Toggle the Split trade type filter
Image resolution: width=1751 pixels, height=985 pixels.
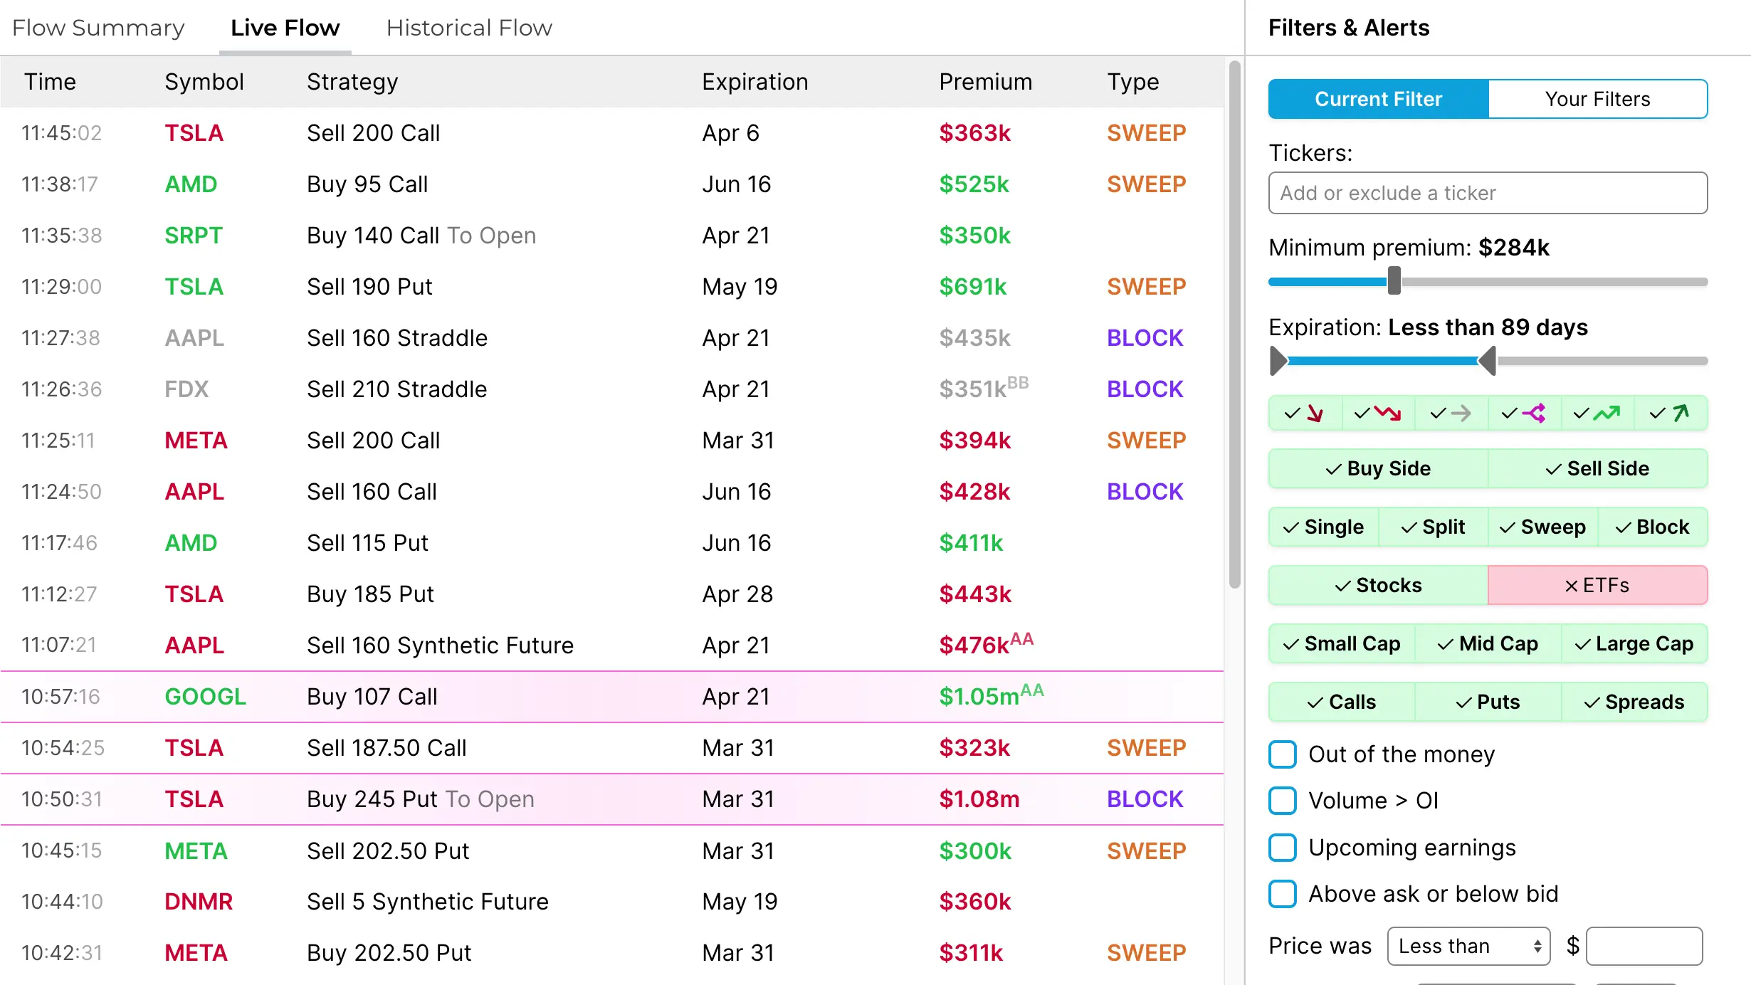point(1433,527)
